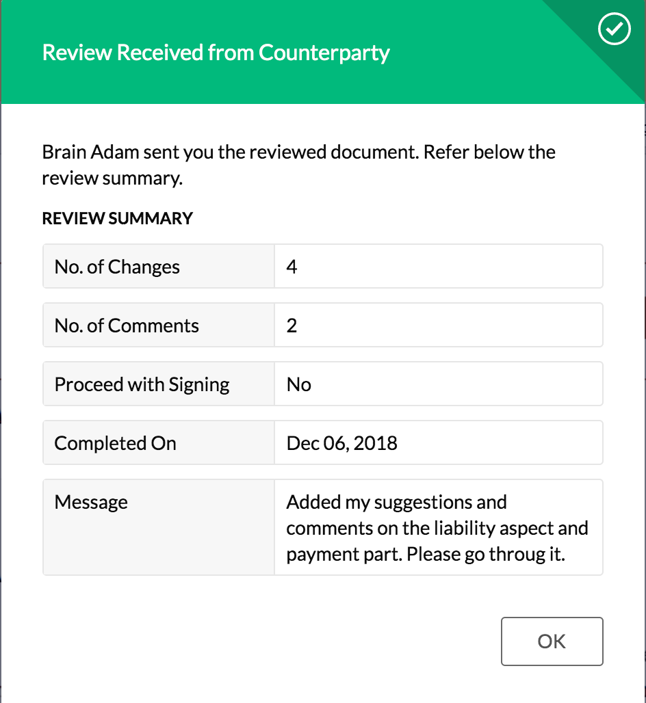Select the No. of Comments label
646x703 pixels.
point(127,326)
